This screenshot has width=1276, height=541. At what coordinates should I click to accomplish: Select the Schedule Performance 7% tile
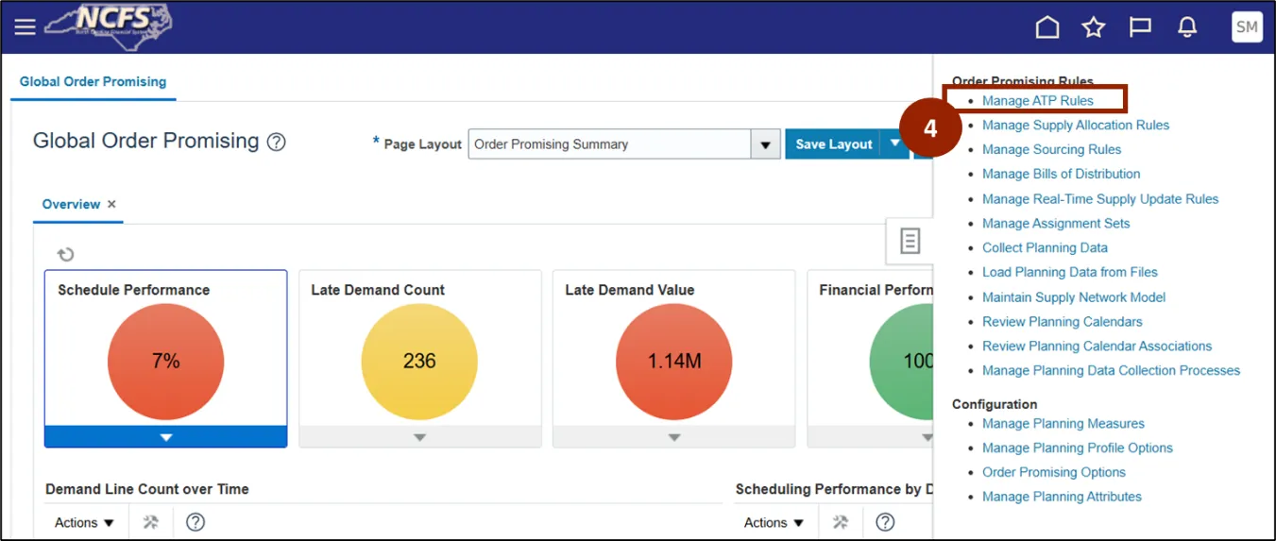point(165,359)
